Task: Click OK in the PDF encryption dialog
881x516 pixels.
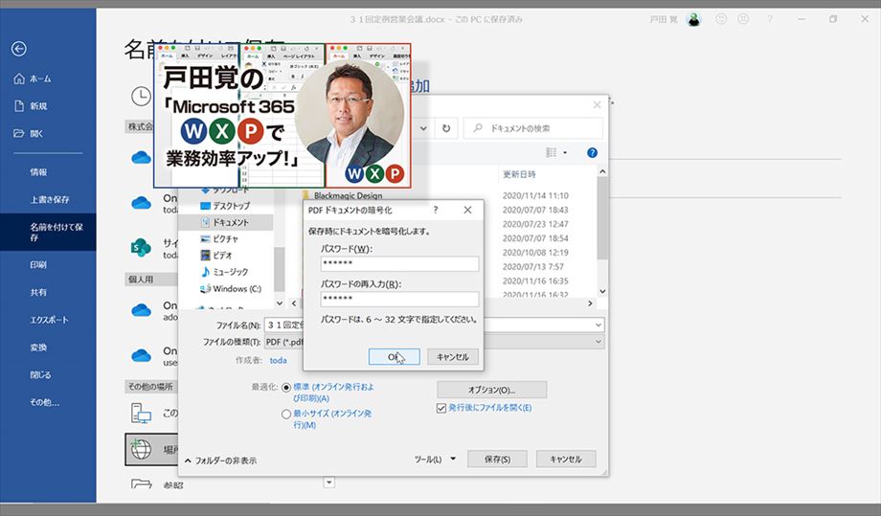Action: click(x=395, y=356)
